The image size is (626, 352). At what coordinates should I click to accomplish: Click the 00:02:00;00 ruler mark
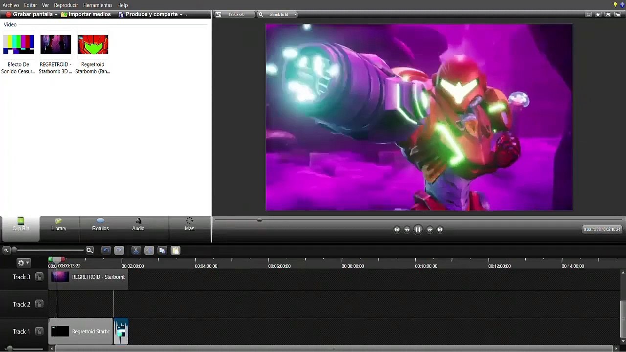[x=133, y=266]
